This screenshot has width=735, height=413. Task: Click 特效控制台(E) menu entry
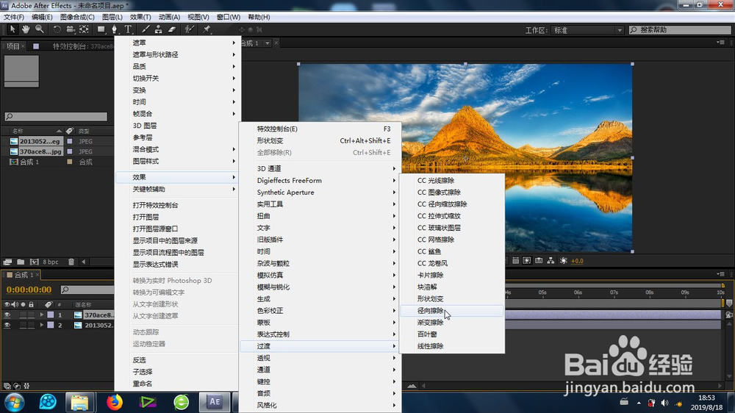point(320,129)
